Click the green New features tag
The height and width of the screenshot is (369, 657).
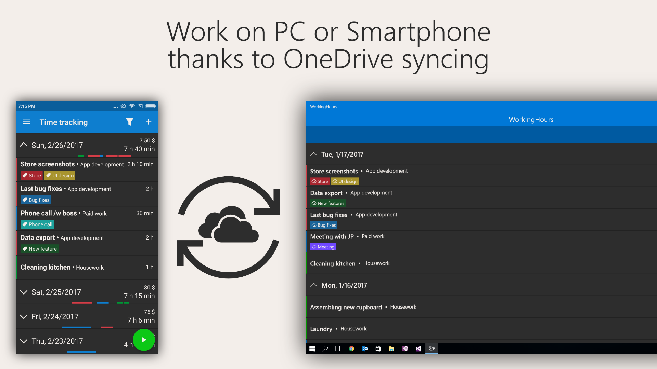click(x=328, y=203)
